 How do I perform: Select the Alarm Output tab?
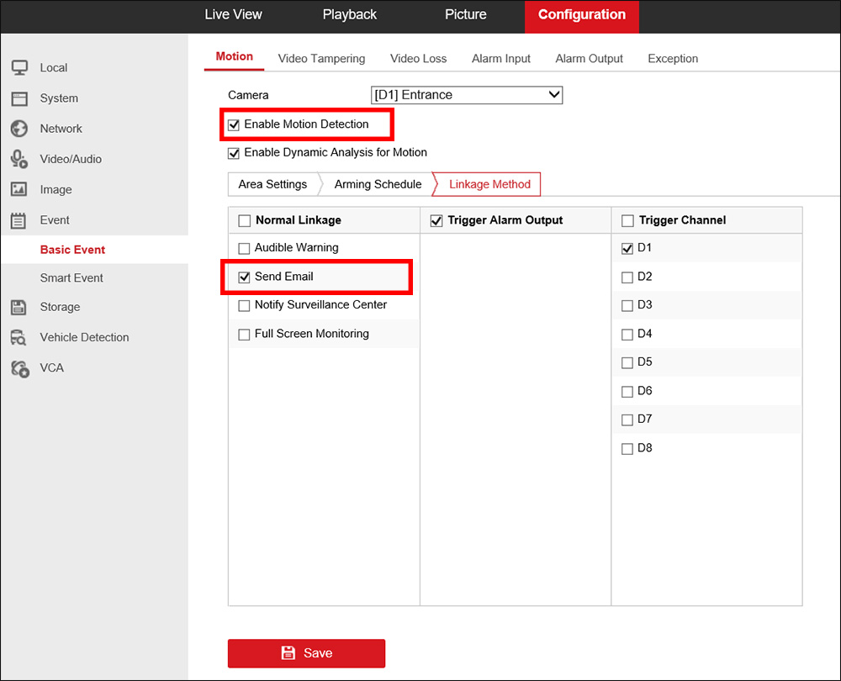click(589, 59)
